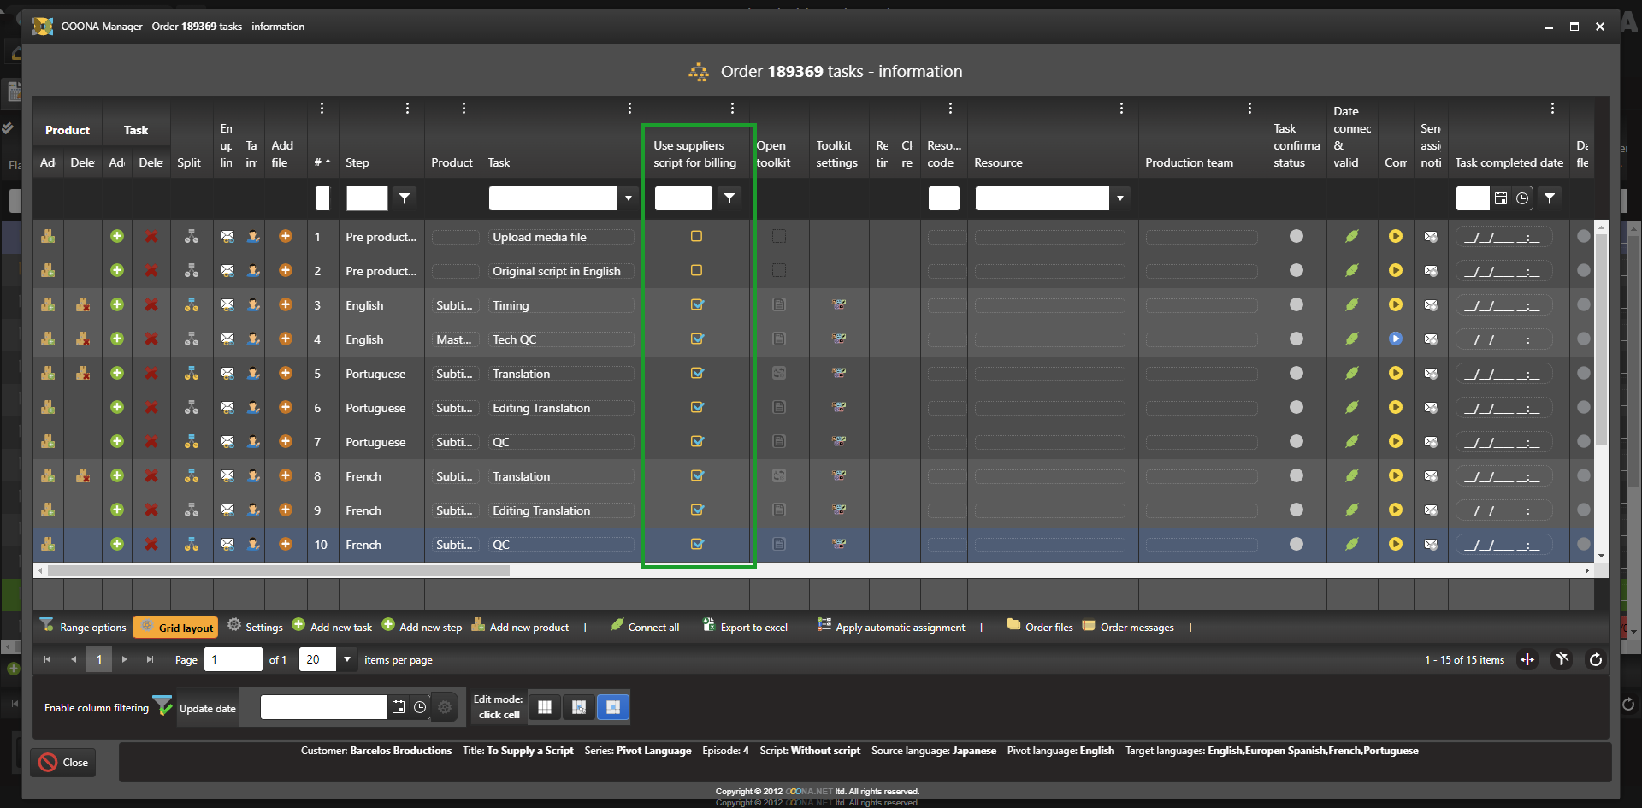The height and width of the screenshot is (808, 1642).
Task: Expand the Resource column filter dropdown
Action: point(1119,198)
